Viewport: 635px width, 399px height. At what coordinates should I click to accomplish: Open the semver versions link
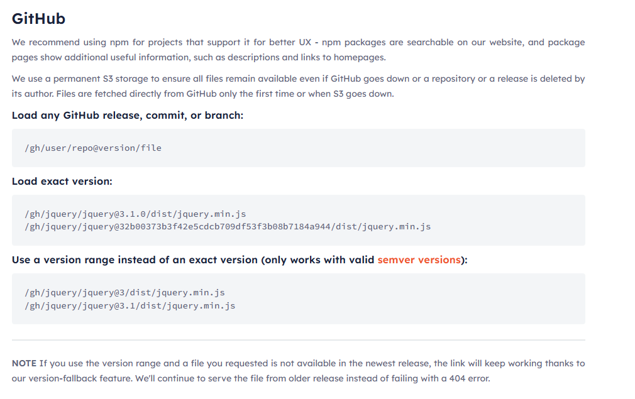(x=419, y=260)
